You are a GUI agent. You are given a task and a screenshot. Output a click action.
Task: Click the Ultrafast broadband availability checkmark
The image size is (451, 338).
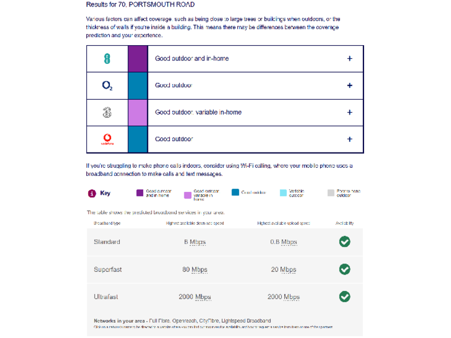[x=345, y=297]
